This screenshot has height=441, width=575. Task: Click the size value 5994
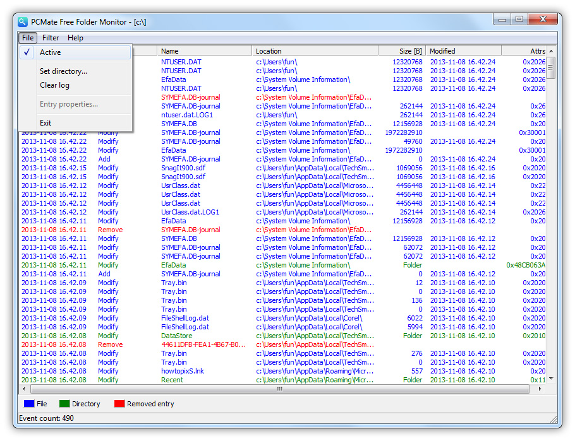(x=415, y=327)
